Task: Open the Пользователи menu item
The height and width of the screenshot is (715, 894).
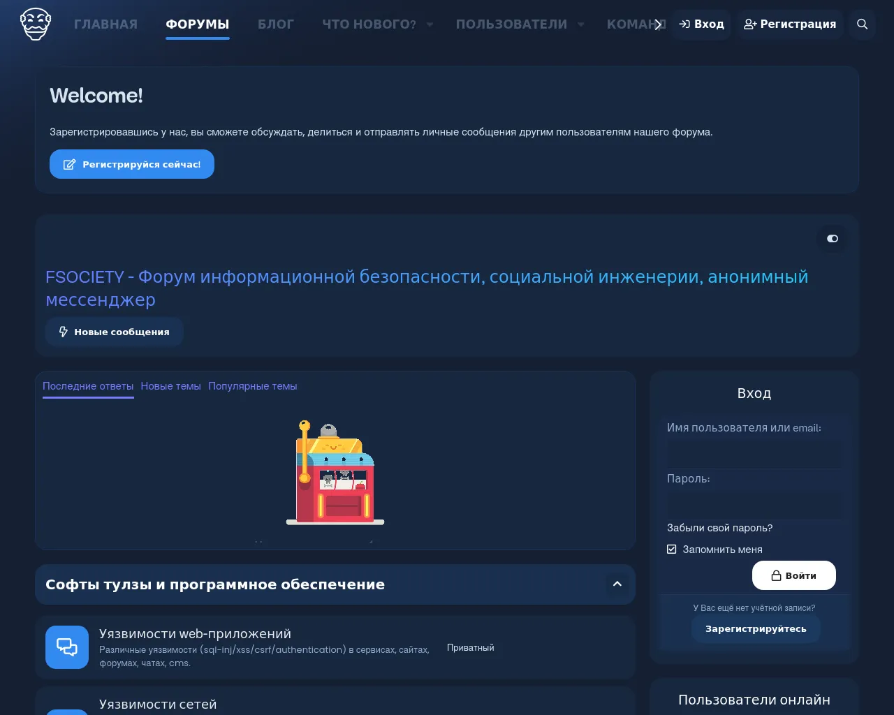Action: pyautogui.click(x=511, y=24)
